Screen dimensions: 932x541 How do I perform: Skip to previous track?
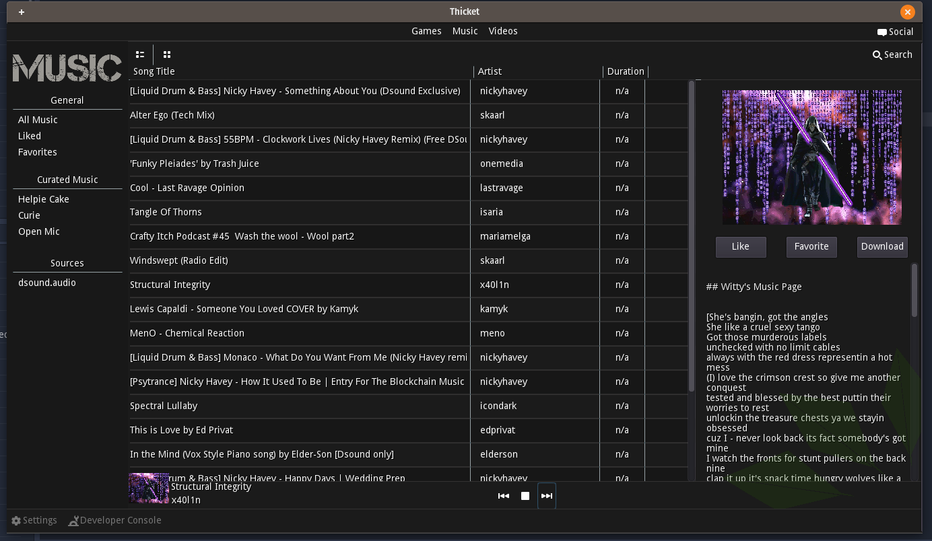[503, 496]
